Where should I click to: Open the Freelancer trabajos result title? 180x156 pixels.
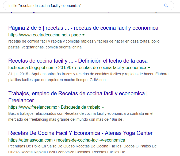tap(78, 97)
